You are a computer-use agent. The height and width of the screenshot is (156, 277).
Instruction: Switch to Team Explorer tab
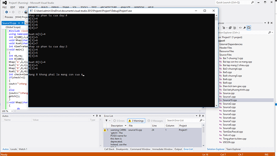(233, 149)
